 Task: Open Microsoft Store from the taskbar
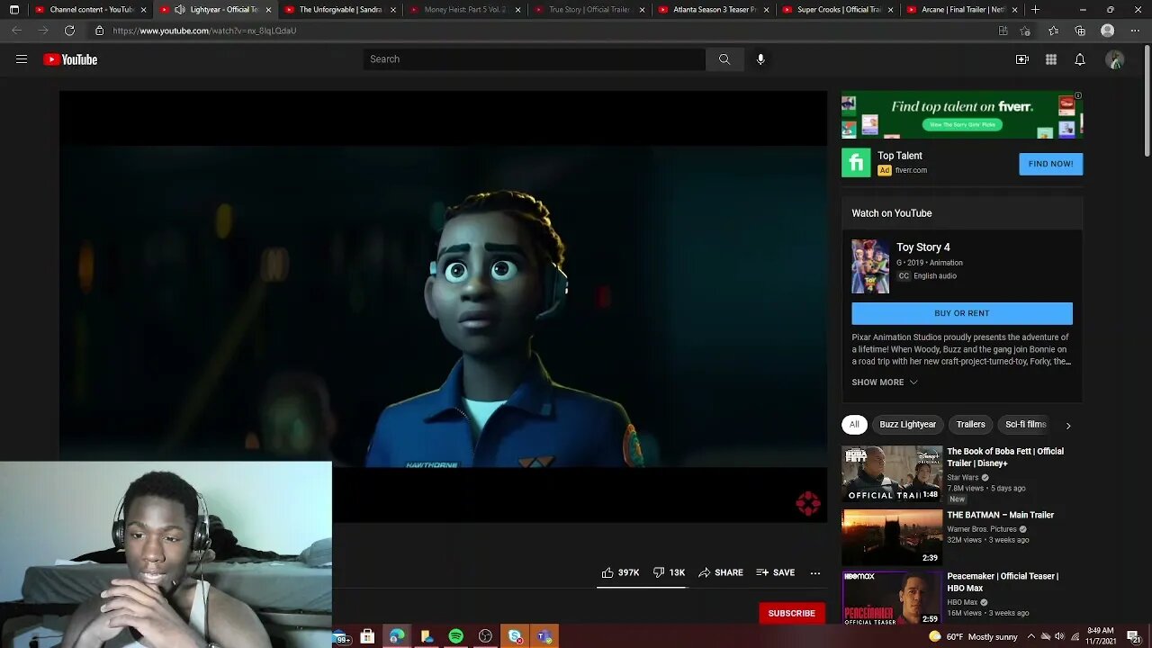[x=367, y=636]
